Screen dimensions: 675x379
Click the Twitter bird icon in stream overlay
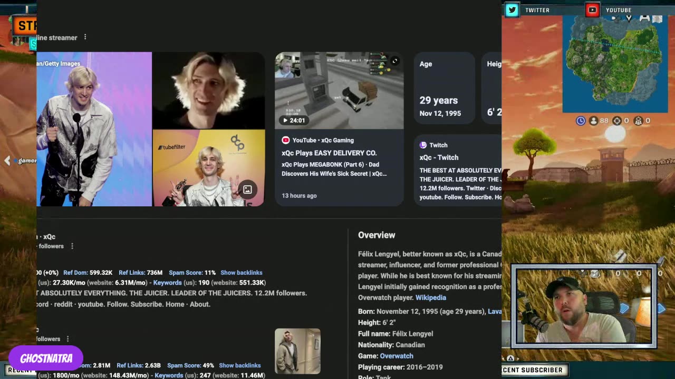click(x=512, y=10)
